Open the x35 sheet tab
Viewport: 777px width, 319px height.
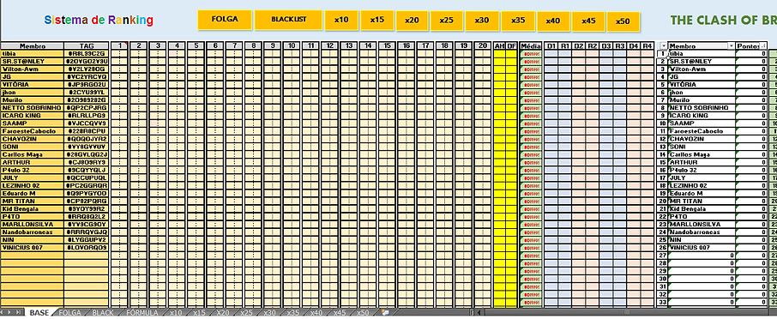pos(293,312)
